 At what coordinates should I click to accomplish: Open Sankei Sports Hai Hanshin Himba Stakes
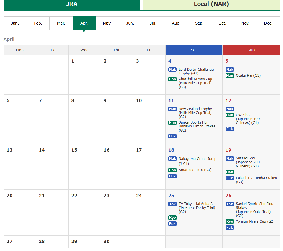[x=197, y=127]
